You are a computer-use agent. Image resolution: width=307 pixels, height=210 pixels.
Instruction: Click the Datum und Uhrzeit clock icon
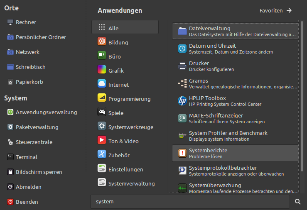182,49
